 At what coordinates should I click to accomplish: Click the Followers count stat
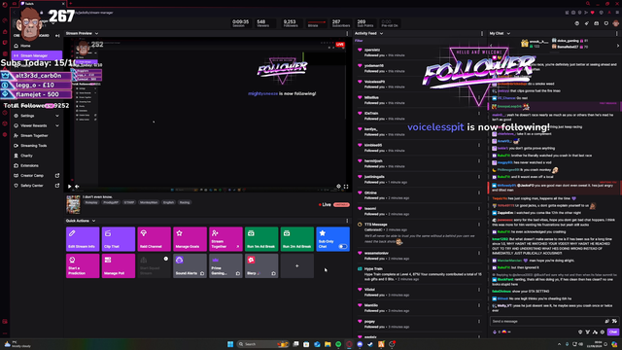pos(291,23)
